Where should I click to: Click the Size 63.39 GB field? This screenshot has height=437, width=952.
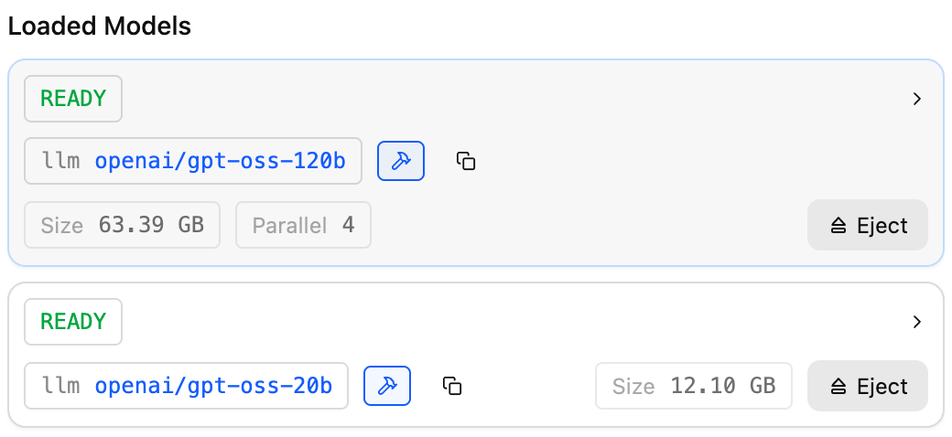pos(122,226)
